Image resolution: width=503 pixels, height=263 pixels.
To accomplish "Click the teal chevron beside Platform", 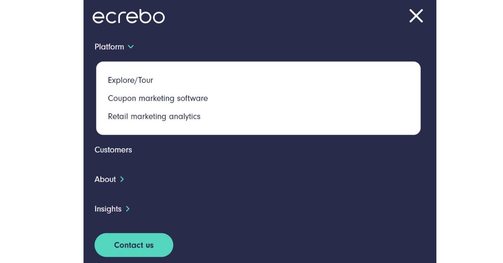I will click(130, 47).
